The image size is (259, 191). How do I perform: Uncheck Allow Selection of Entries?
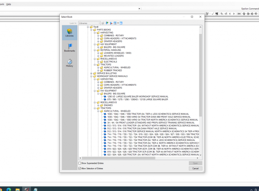(x=80, y=168)
